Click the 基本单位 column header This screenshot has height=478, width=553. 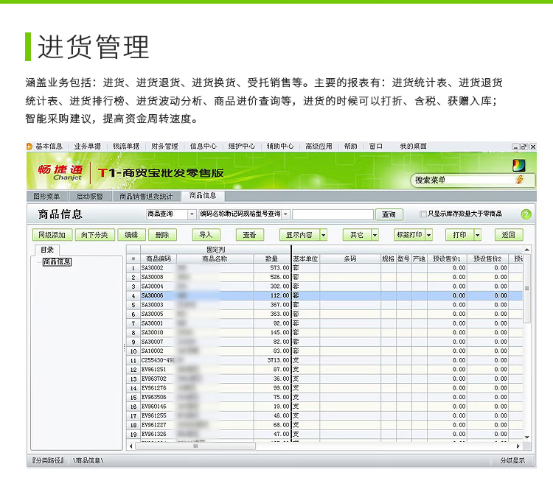[305, 259]
